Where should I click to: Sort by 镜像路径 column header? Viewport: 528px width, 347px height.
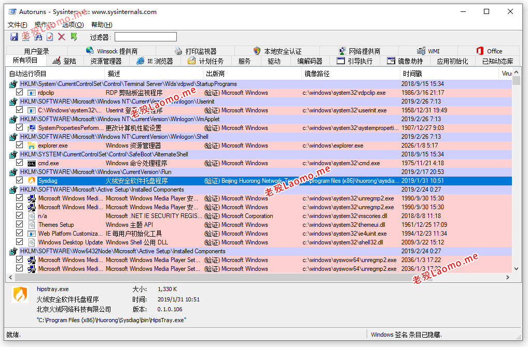[351, 74]
